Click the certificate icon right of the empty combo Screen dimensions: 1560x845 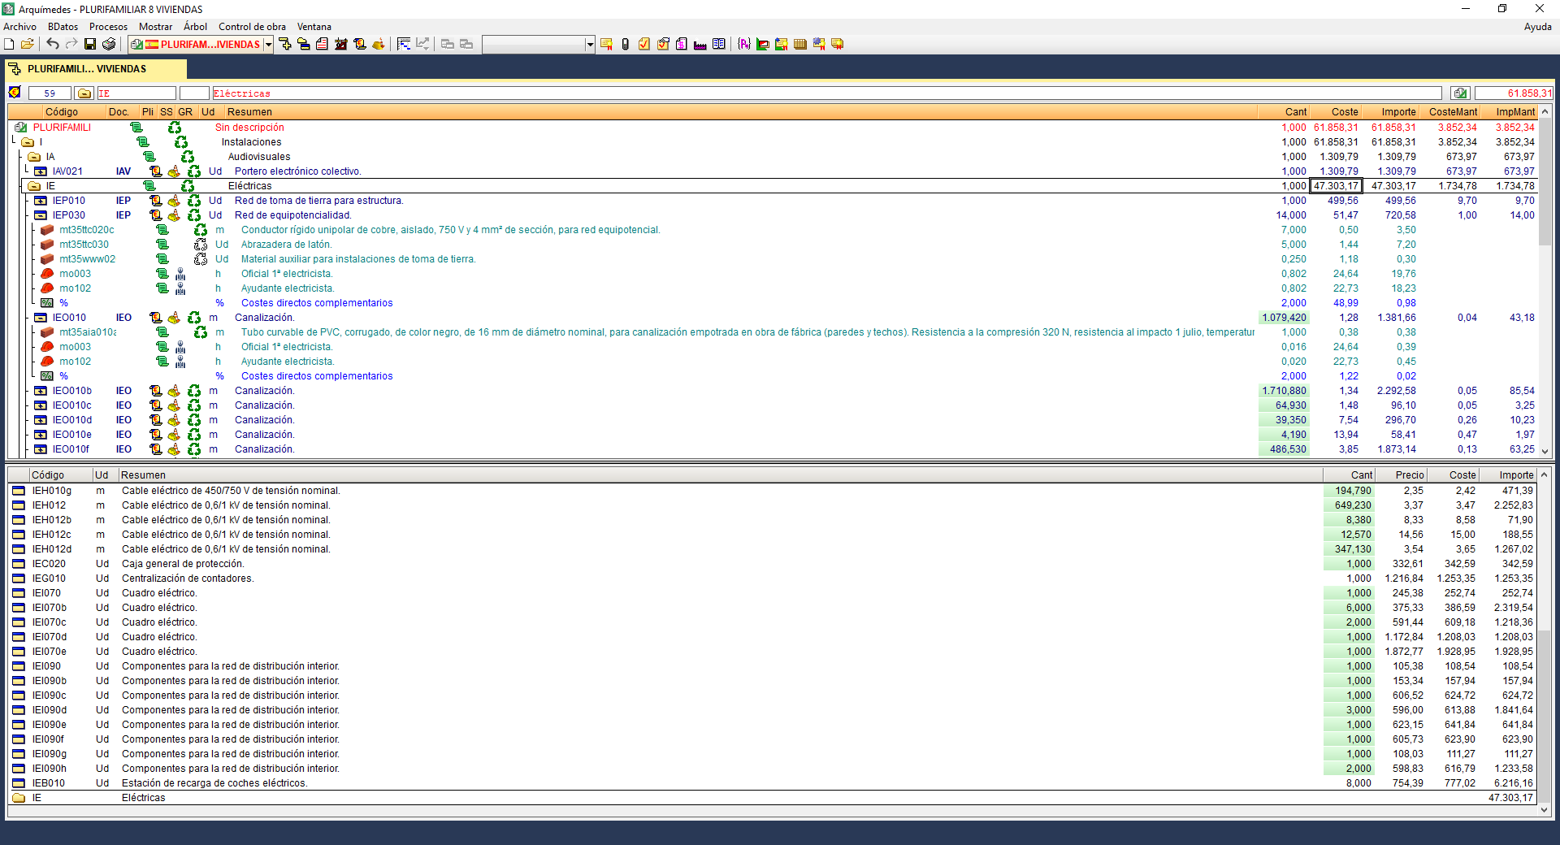tap(607, 44)
